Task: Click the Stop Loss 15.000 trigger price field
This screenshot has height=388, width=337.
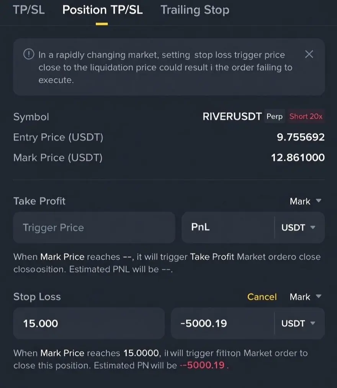Action: pos(89,323)
